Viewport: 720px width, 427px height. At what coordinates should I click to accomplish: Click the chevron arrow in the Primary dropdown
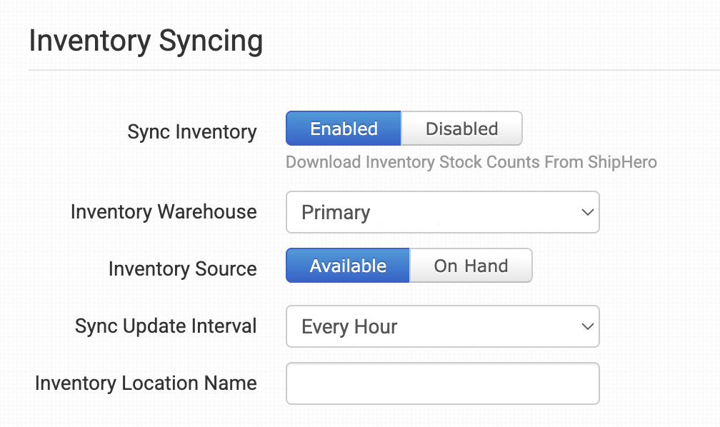pyautogui.click(x=587, y=212)
